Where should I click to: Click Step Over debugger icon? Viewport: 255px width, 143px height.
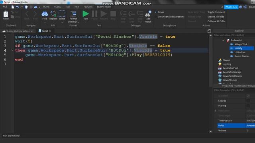click(x=131, y=14)
